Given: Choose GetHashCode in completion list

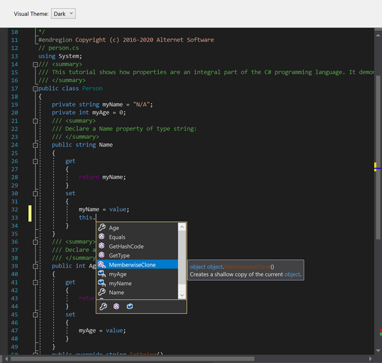Looking at the screenshot, I should (x=137, y=246).
